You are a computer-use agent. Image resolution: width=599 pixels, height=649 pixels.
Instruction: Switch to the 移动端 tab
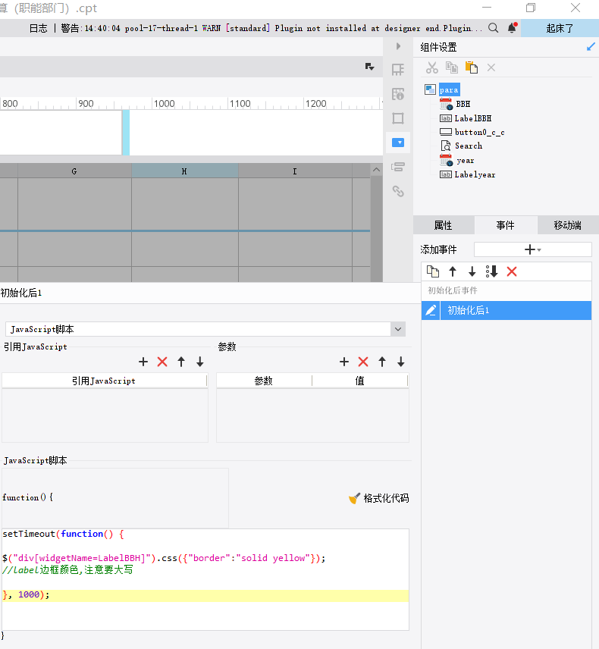click(568, 225)
